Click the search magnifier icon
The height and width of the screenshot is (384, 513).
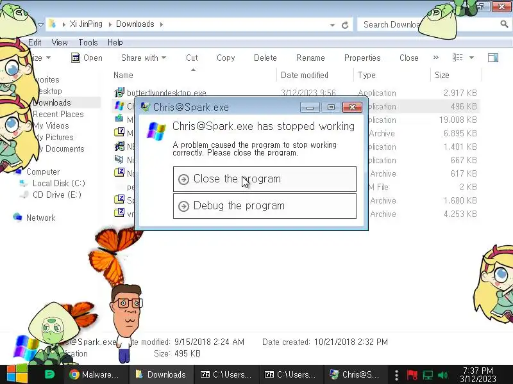[504, 24]
